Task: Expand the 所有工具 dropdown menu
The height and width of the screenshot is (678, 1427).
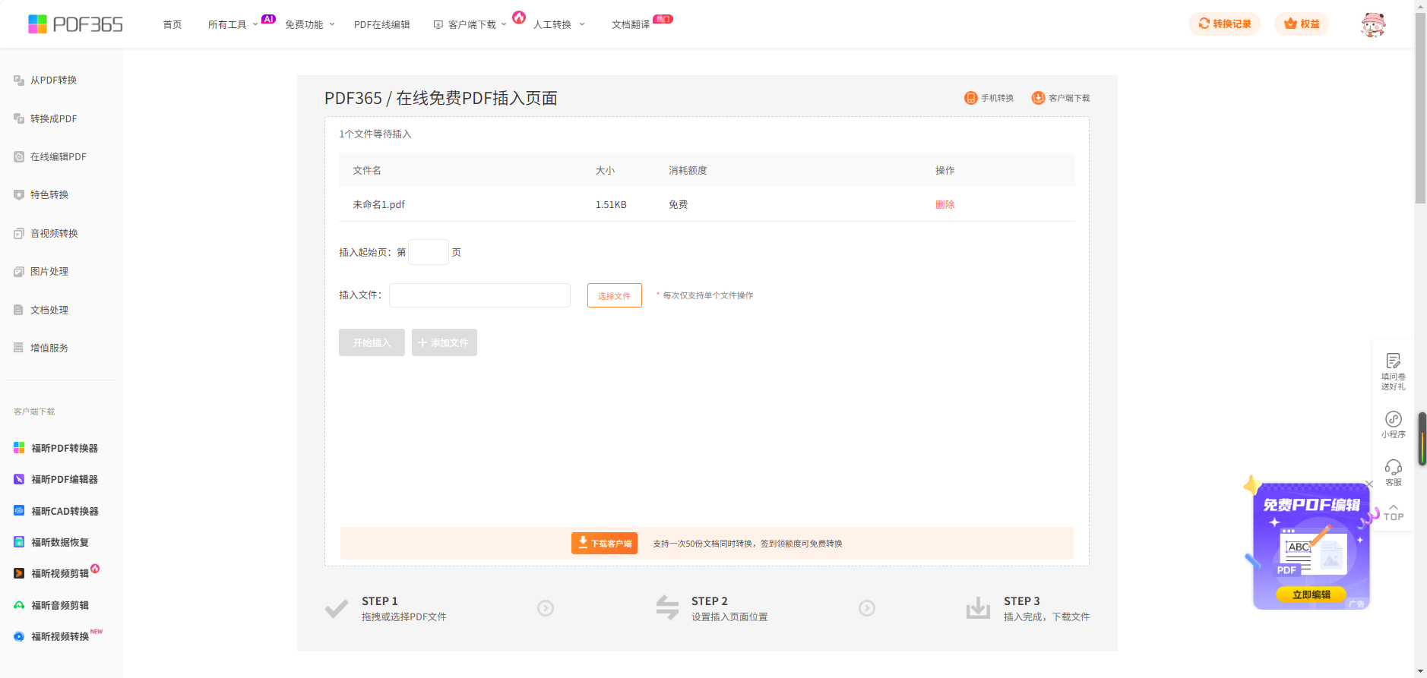Action: coord(233,24)
